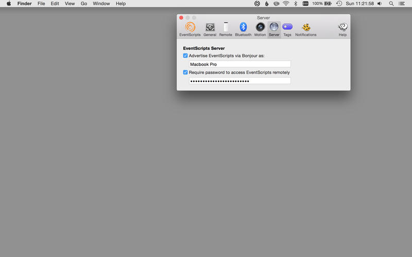
Task: Open the volume control in menu bar
Action: pos(380,4)
